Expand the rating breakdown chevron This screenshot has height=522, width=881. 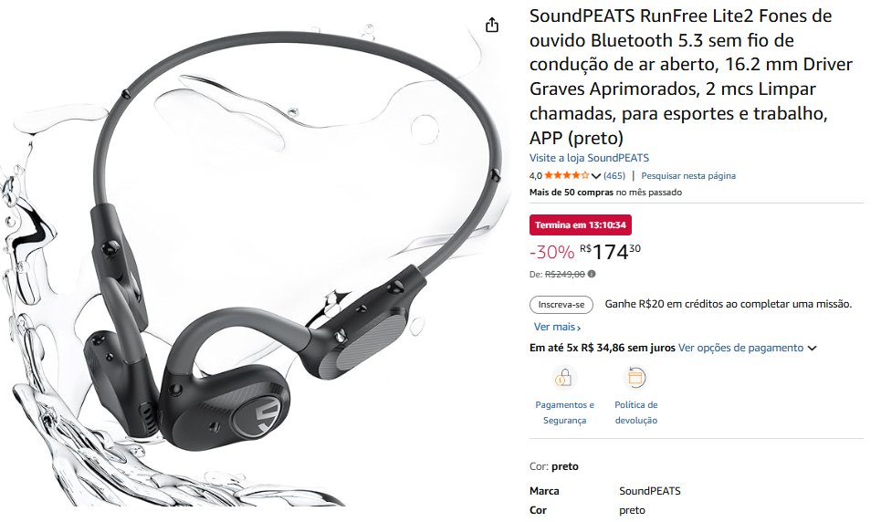pyautogui.click(x=596, y=176)
